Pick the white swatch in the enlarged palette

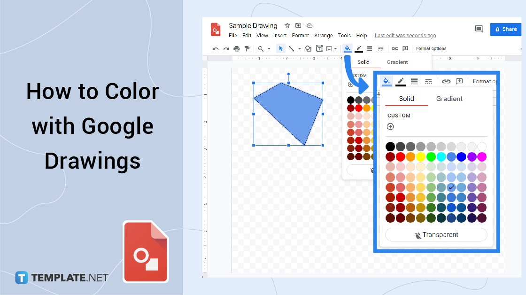482,146
